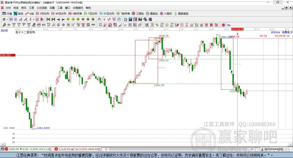
Task: Click the 老子十二宫结构 chart title
Action: click(25, 32)
